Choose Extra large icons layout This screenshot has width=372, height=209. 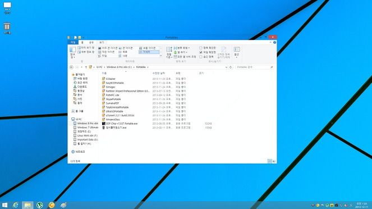[108, 48]
